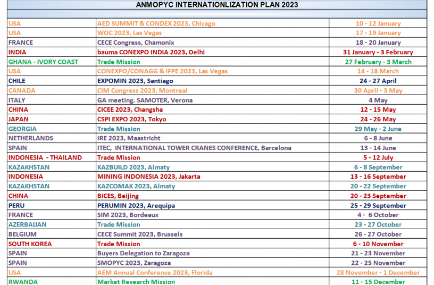434x285 pixels.
Task: Select the '5 - 12 July' date cell
Action: click(x=378, y=158)
